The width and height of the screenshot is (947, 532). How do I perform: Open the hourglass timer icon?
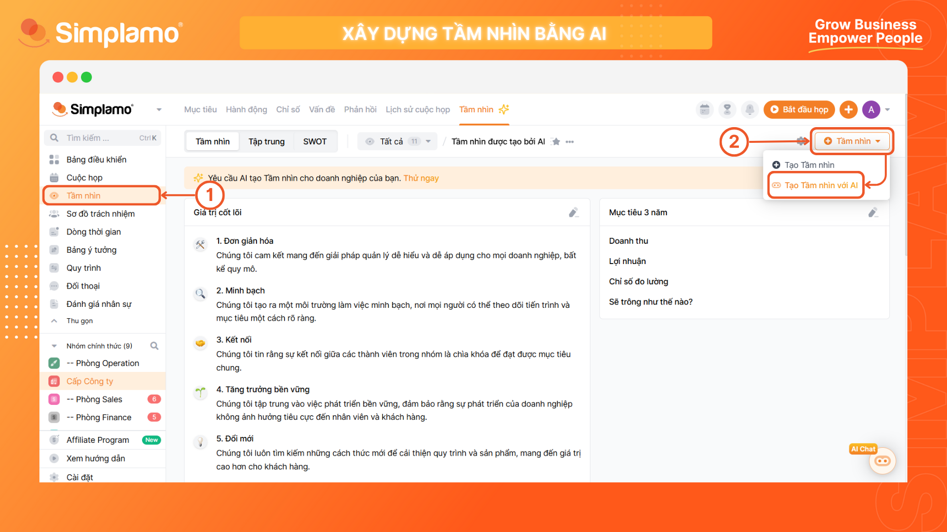point(727,109)
